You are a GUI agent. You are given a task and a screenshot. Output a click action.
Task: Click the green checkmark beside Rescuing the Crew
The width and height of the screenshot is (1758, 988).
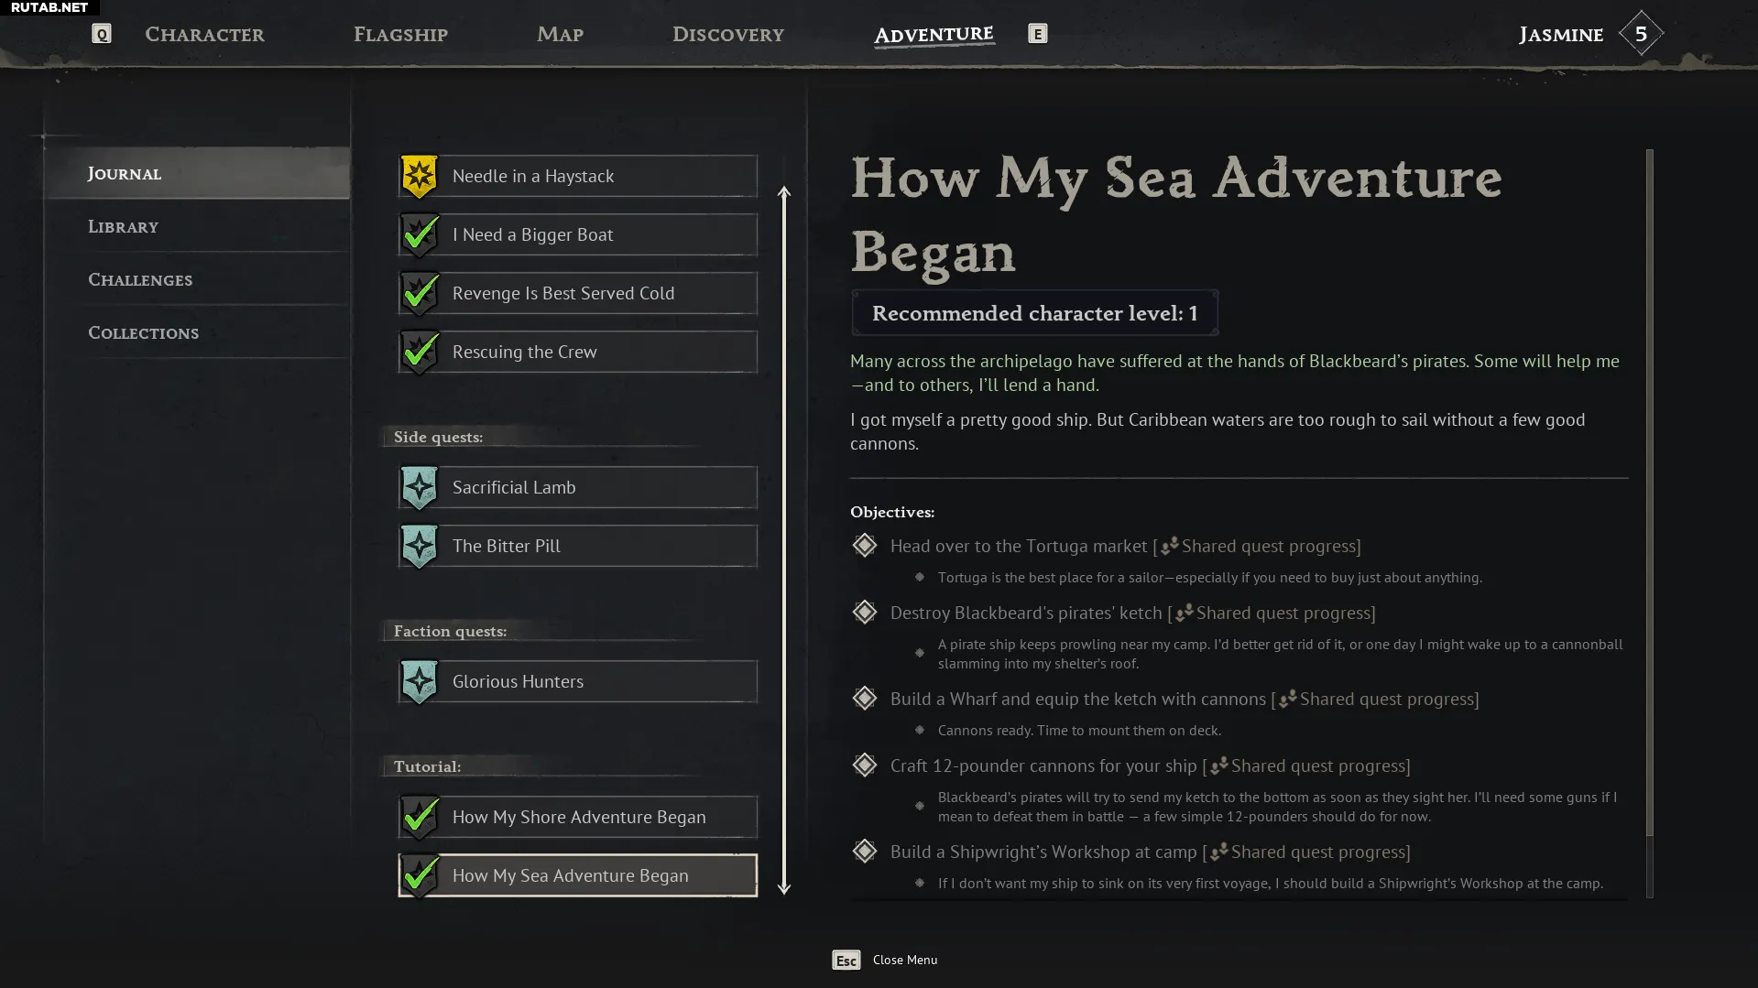[x=420, y=352]
